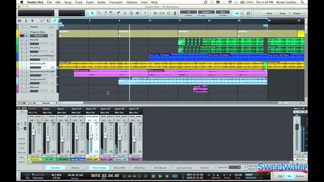
Task: Click bar 17 on timeline ruler
Action: 180,21
